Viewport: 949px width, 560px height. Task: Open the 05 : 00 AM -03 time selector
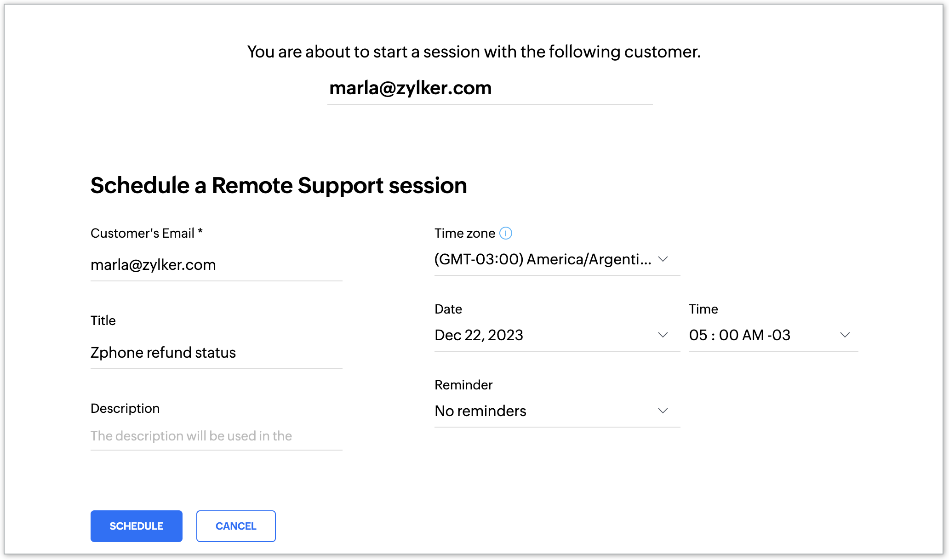(x=739, y=335)
